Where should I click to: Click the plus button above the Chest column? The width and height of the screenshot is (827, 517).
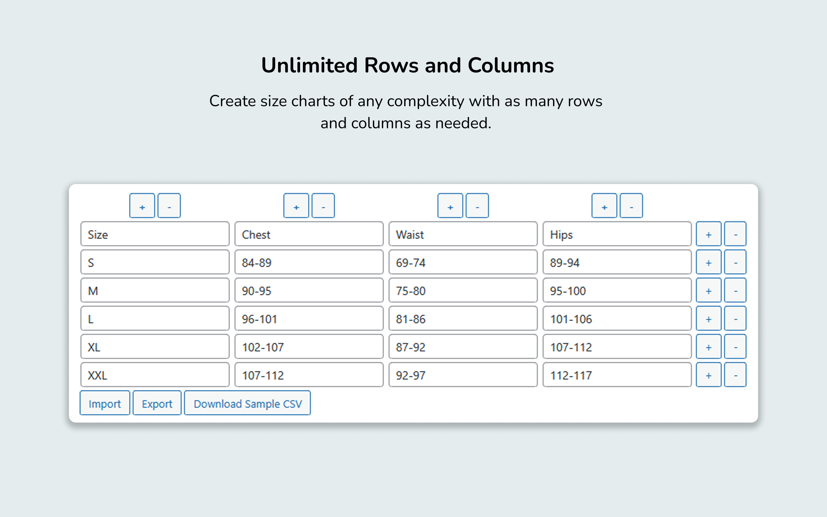(296, 206)
